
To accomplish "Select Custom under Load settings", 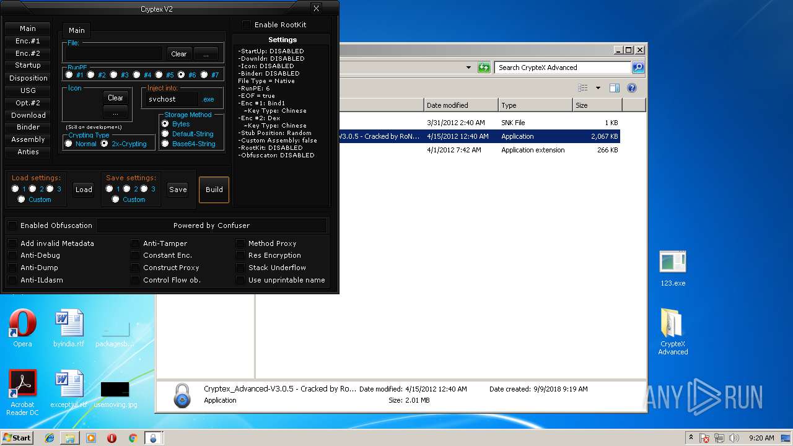I will [x=22, y=199].
